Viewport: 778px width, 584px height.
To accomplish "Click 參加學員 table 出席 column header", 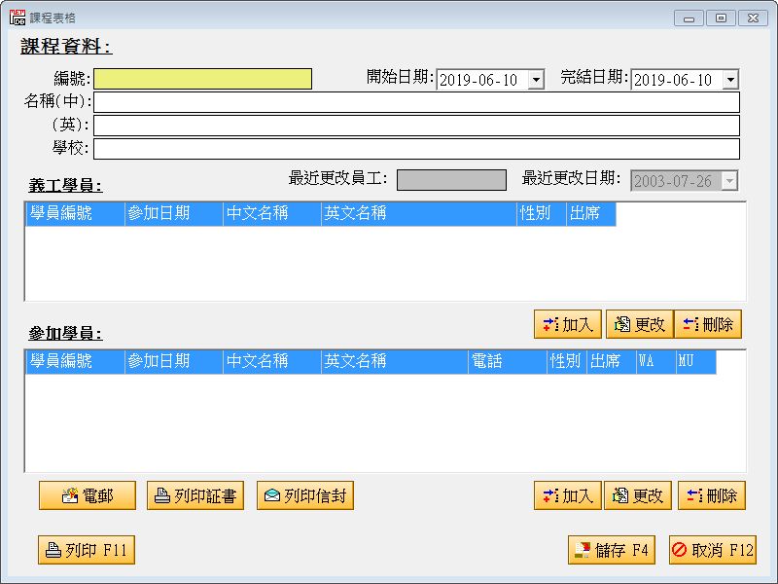I will pyautogui.click(x=612, y=361).
